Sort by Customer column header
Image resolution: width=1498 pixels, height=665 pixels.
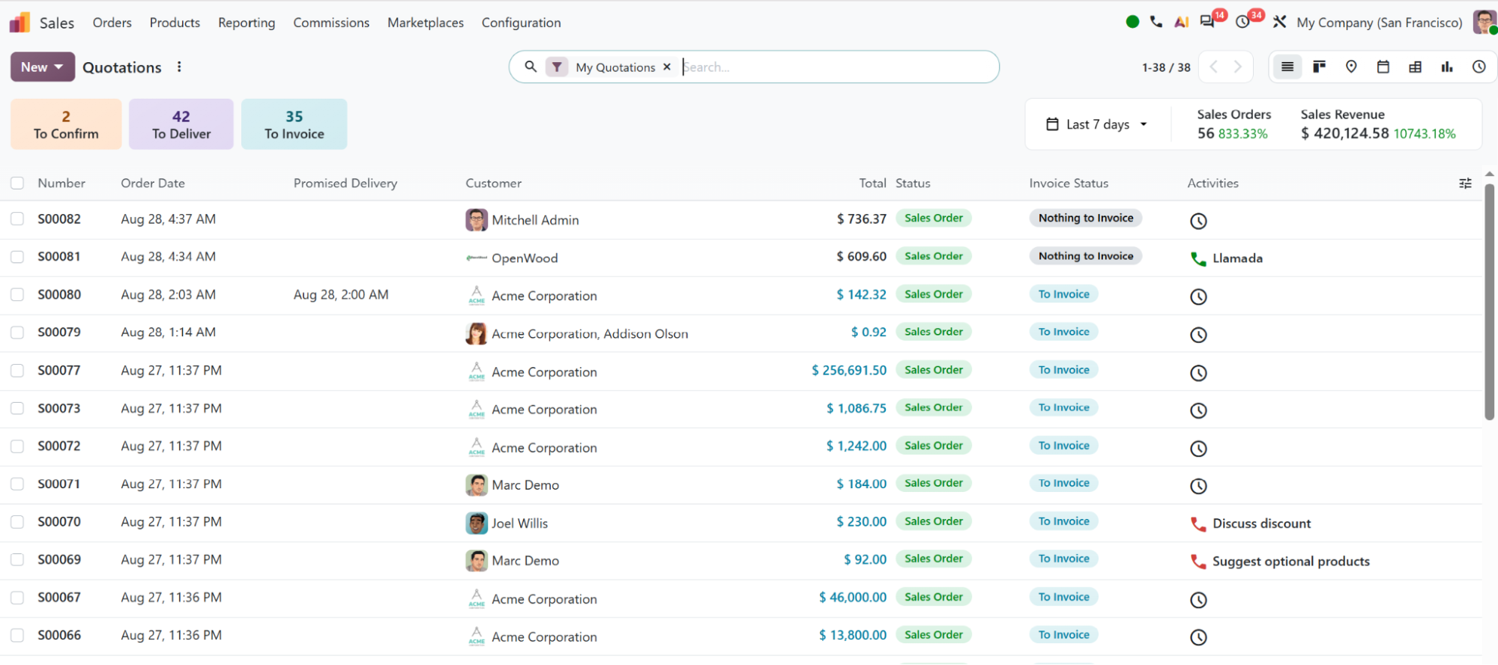click(x=494, y=183)
